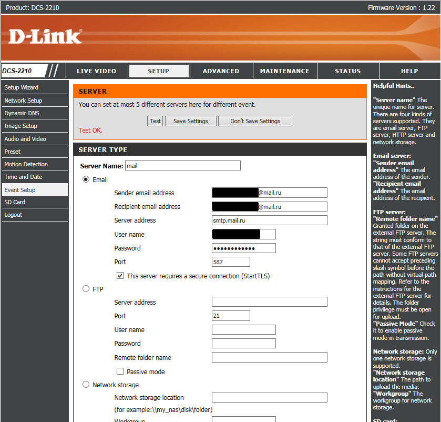Open the LIVE VIDEO tab
441x422 pixels.
tap(97, 71)
